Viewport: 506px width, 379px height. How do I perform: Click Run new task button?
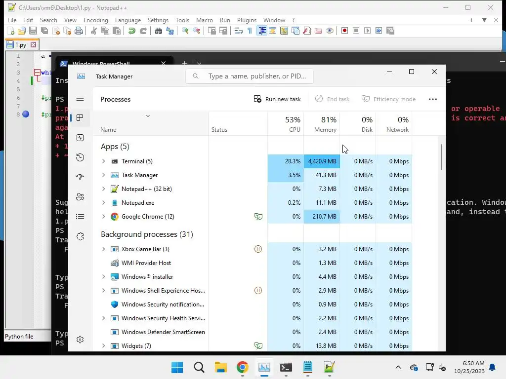[x=277, y=99]
